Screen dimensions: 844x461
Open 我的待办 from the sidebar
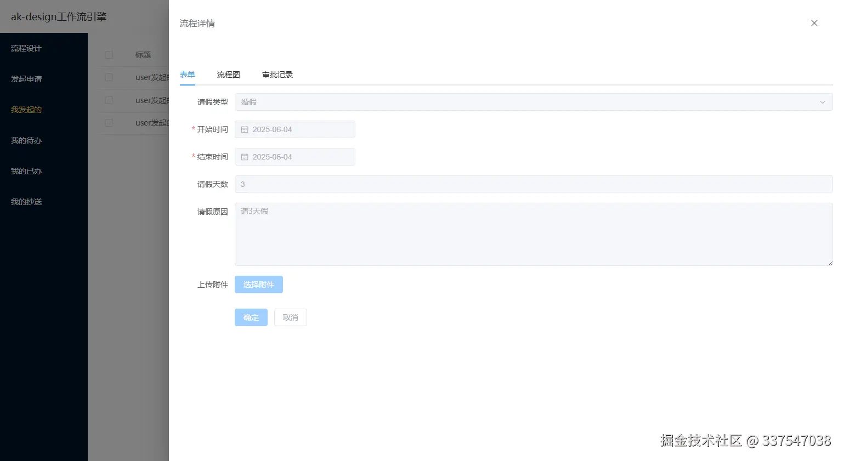[25, 140]
